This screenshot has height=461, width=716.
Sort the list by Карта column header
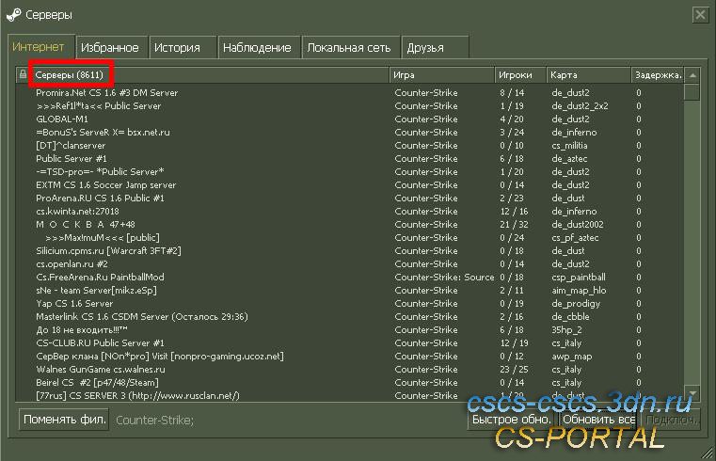pyautogui.click(x=588, y=74)
